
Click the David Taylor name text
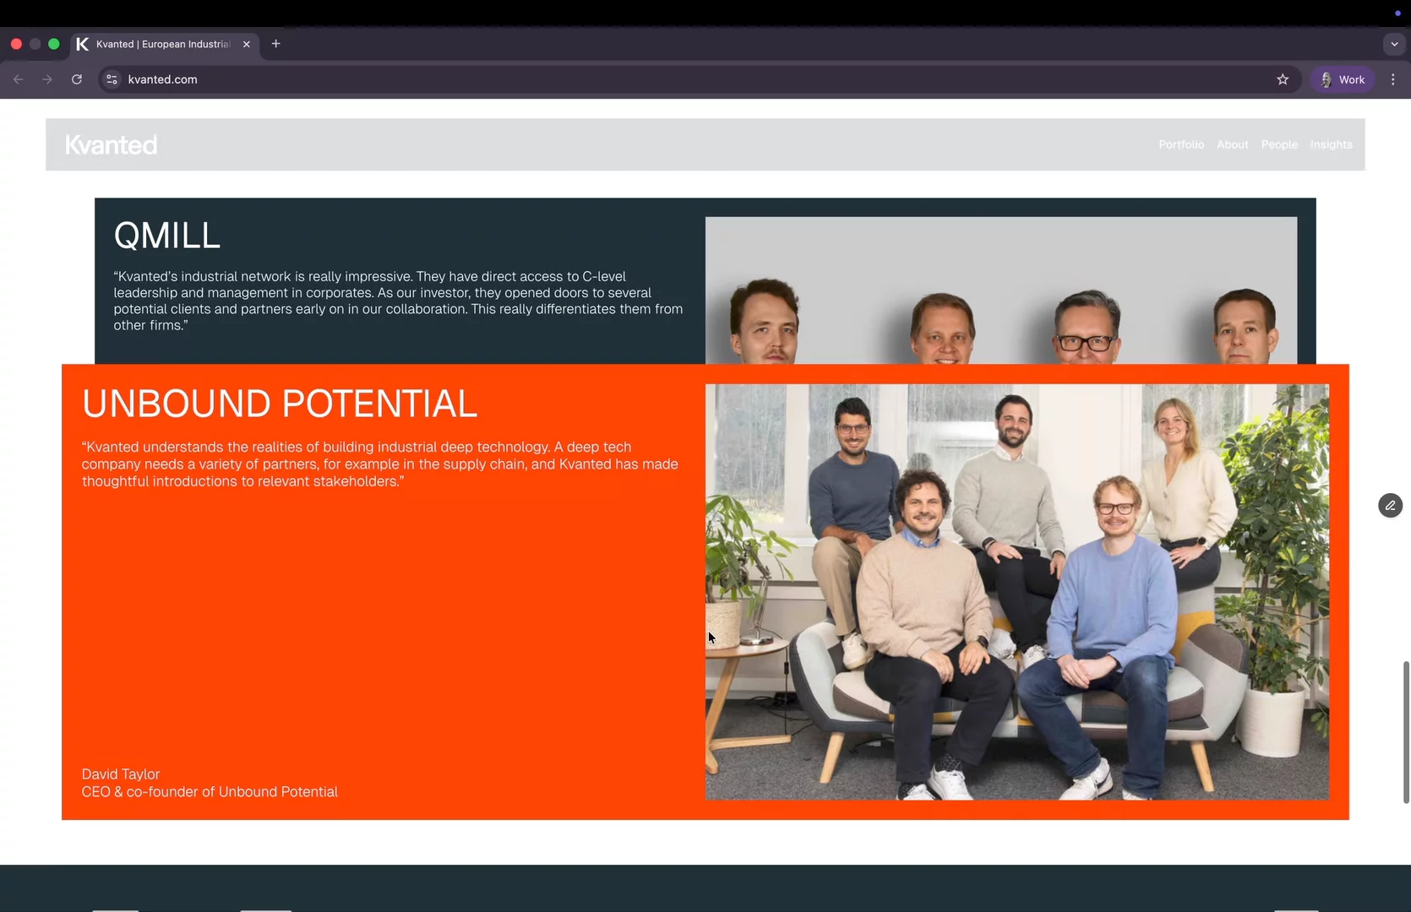point(121,774)
